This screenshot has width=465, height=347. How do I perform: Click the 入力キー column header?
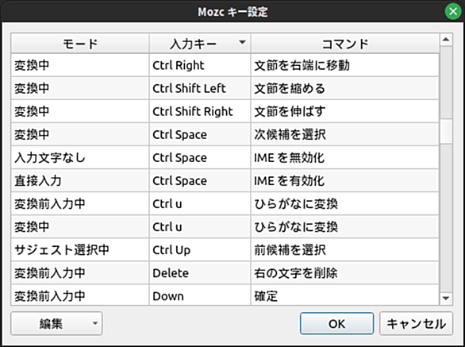tap(200, 44)
